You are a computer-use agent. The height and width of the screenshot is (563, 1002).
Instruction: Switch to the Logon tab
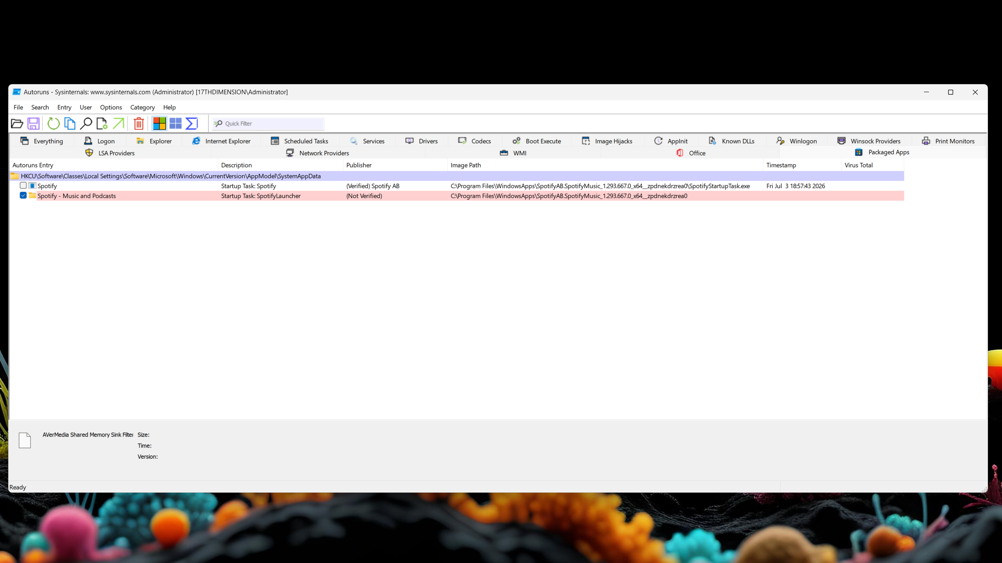[100, 141]
